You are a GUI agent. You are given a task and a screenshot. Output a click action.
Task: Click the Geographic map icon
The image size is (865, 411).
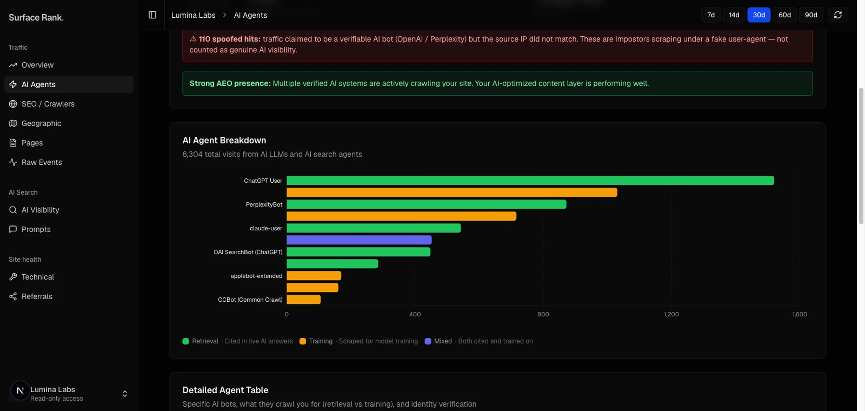[x=13, y=123]
